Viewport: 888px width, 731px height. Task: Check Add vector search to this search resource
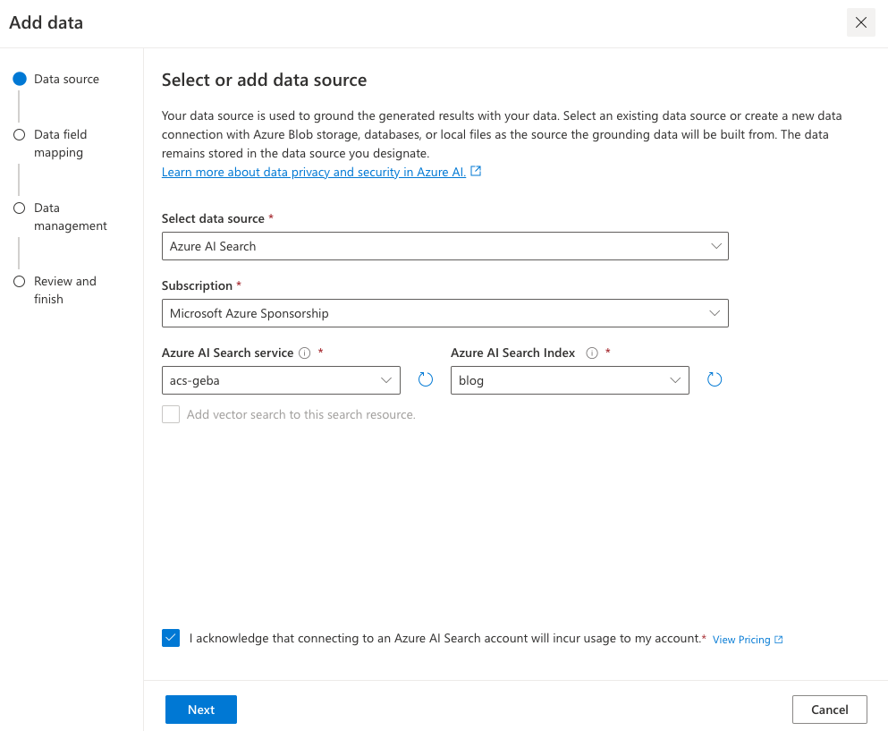(x=171, y=414)
